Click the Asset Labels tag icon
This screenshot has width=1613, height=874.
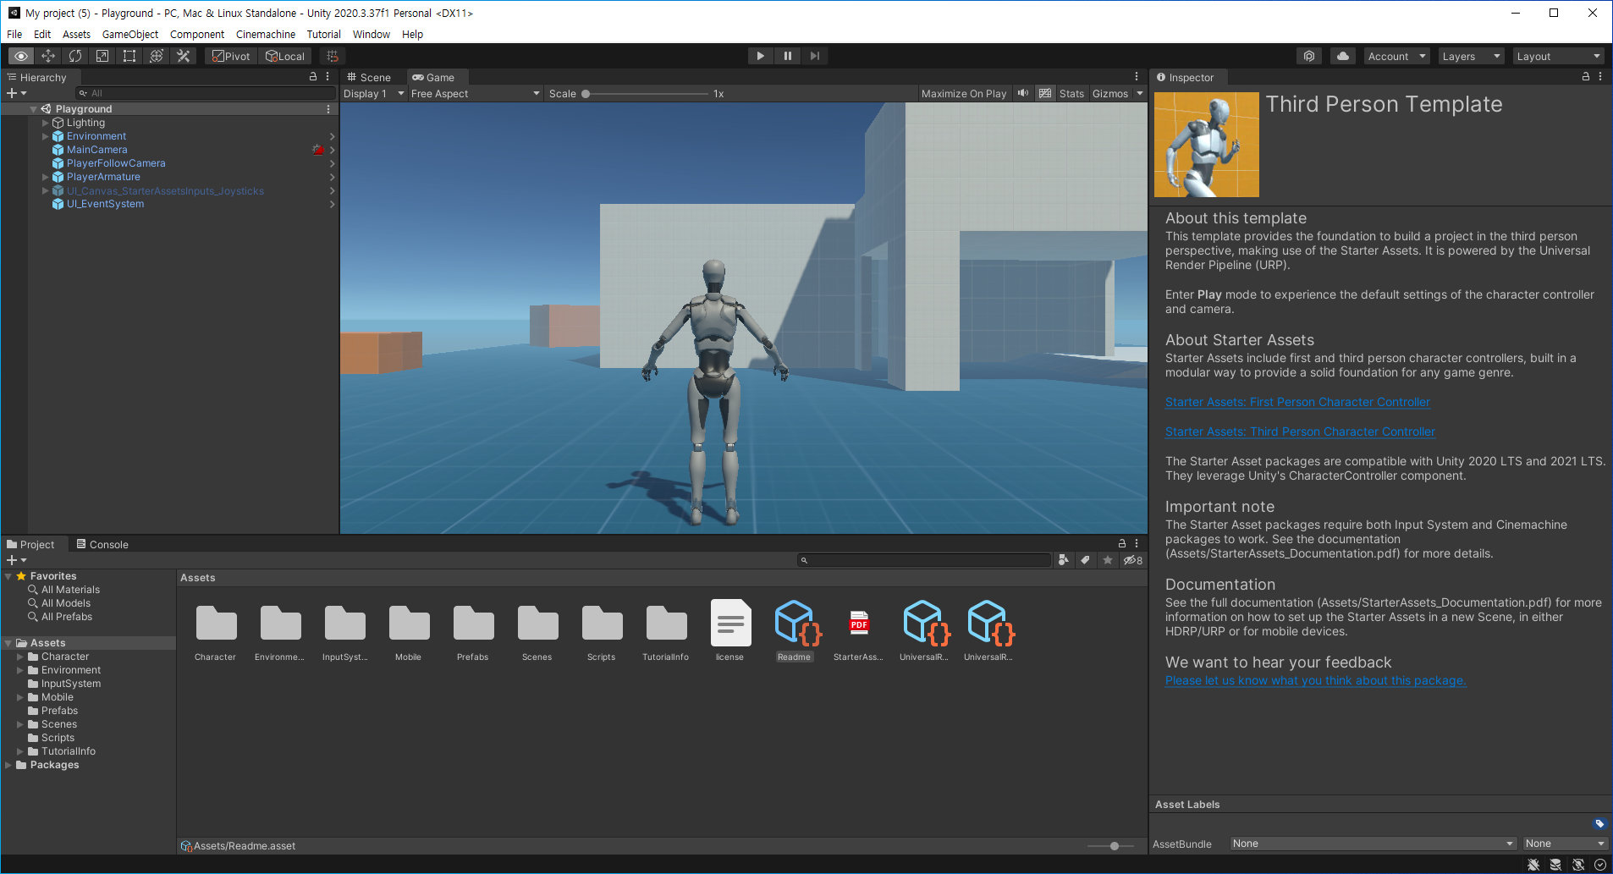point(1599,823)
